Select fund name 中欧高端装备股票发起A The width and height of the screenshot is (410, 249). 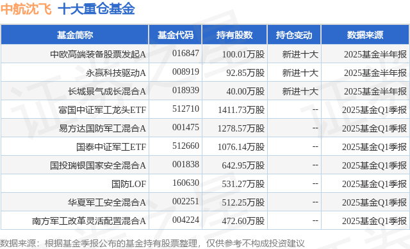coord(98,54)
